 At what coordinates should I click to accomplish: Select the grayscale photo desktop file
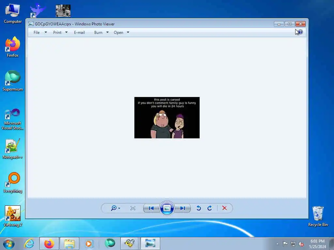[x=63, y=11]
